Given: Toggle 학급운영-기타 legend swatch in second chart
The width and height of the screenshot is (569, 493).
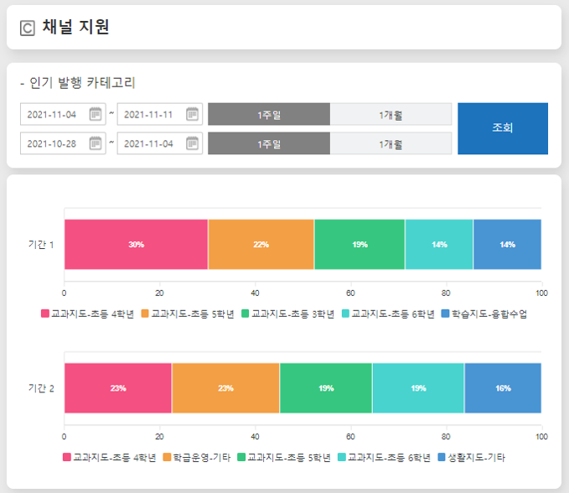Looking at the screenshot, I should tap(167, 458).
